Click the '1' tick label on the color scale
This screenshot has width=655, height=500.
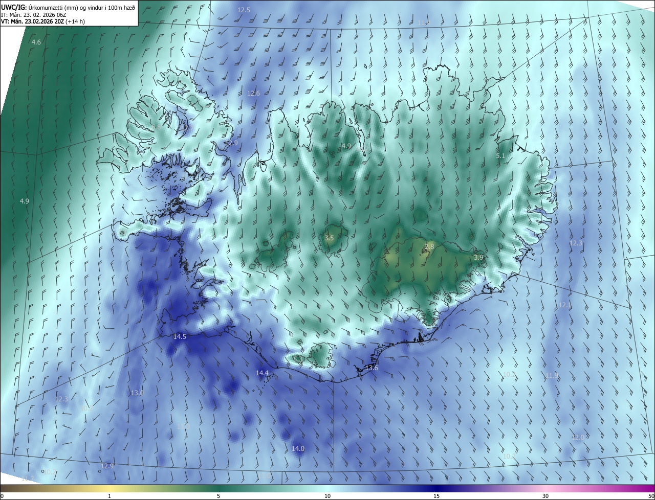pyautogui.click(x=110, y=496)
